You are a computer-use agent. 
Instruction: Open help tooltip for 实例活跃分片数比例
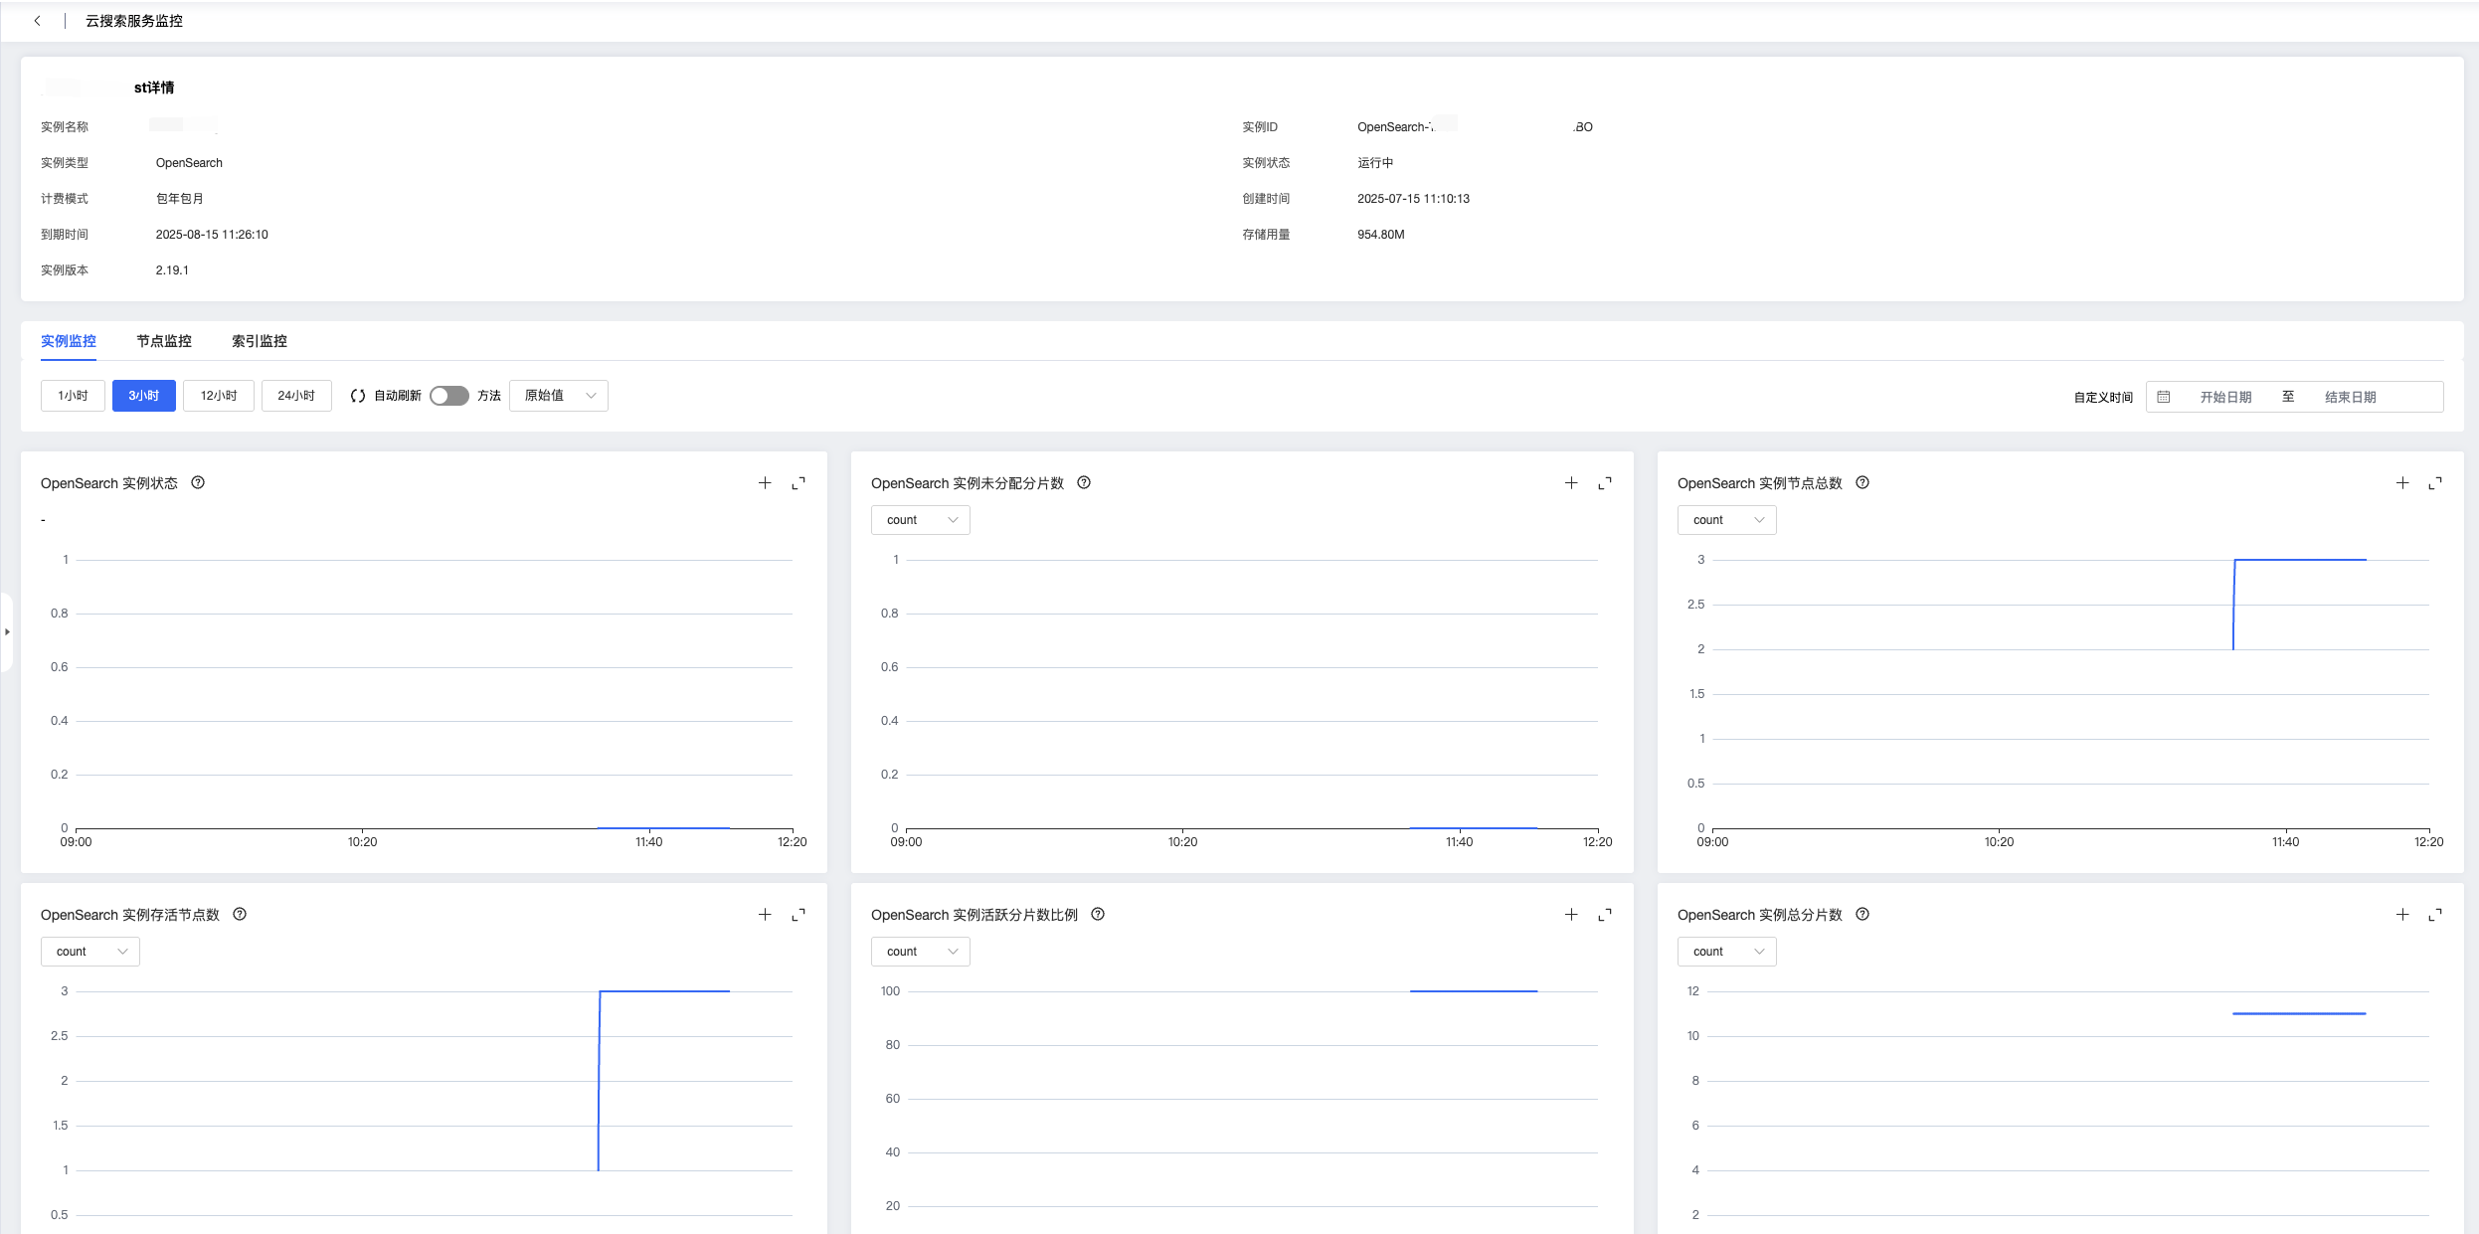(x=1098, y=915)
